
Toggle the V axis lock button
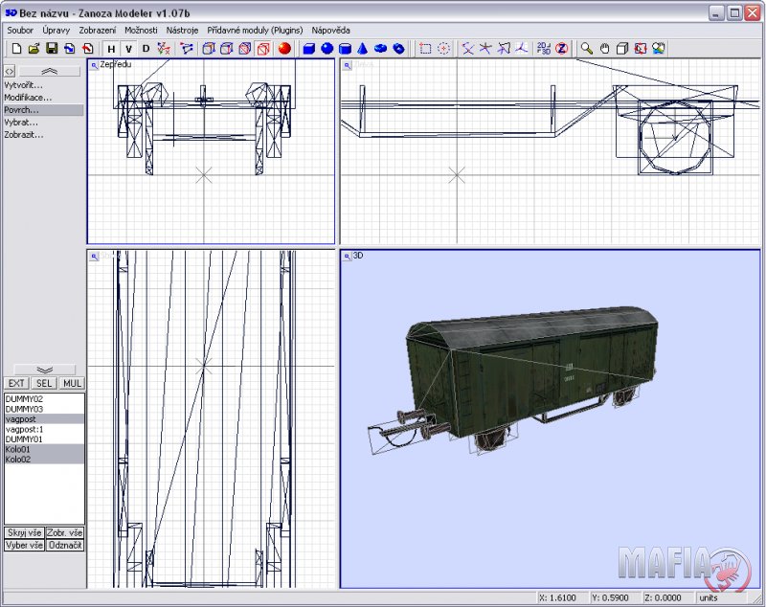[128, 49]
